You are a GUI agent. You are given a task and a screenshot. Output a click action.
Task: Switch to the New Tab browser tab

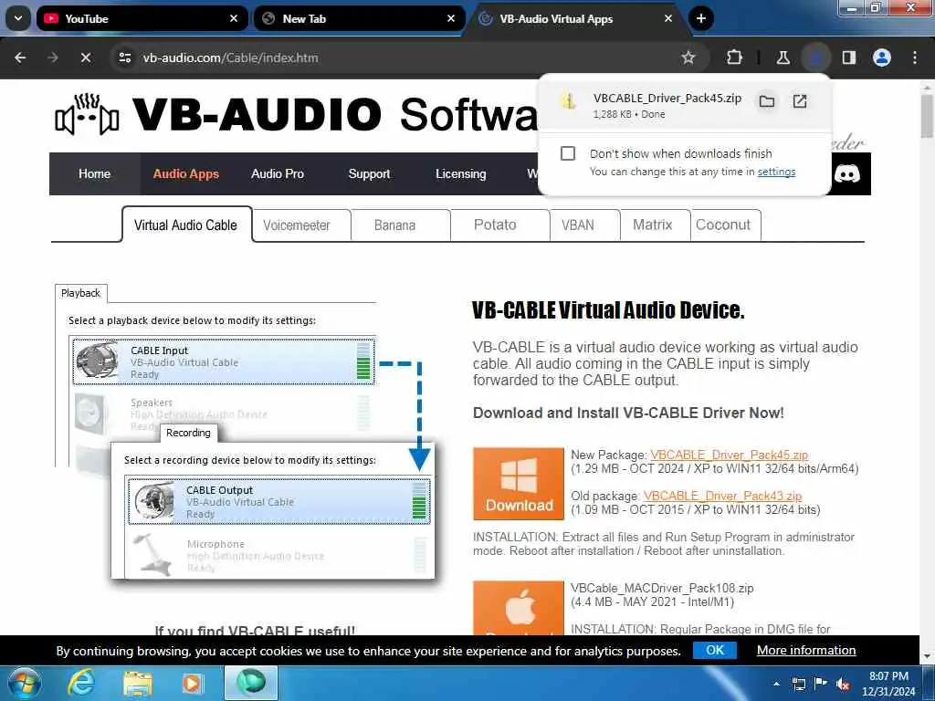[x=359, y=18]
